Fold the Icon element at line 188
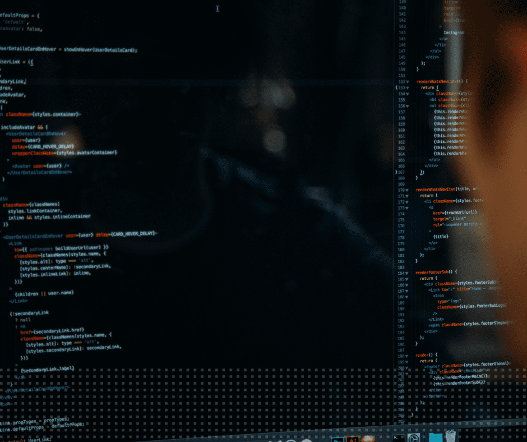 pyautogui.click(x=406, y=297)
